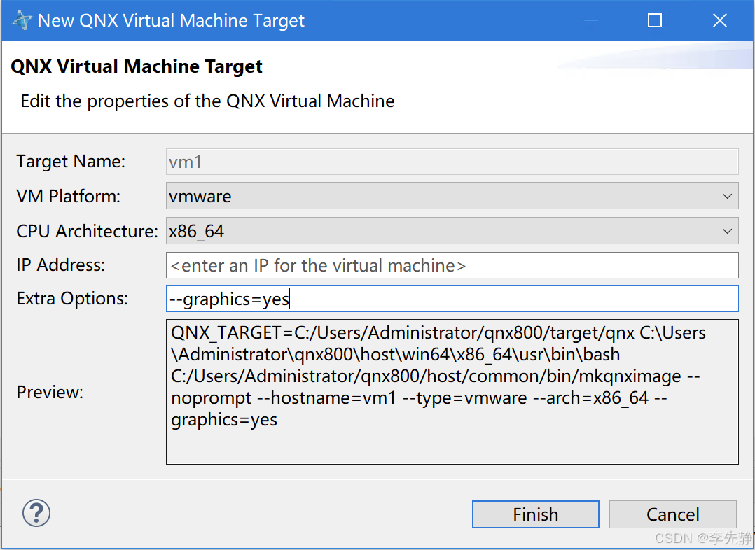755x550 pixels.
Task: Click the 'IP Address:' label
Action: [61, 265]
